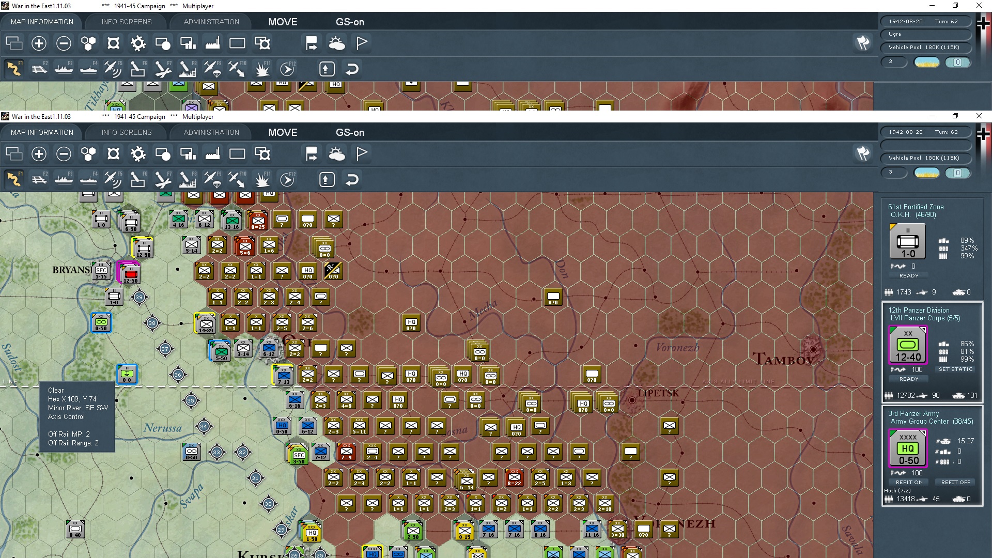Click the weather sun-cloud icon in lower window

(337, 154)
